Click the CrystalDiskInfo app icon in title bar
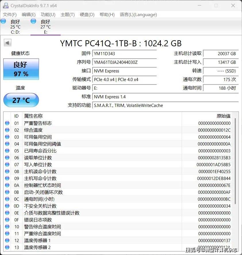242x255 pixels. tap(5, 5)
